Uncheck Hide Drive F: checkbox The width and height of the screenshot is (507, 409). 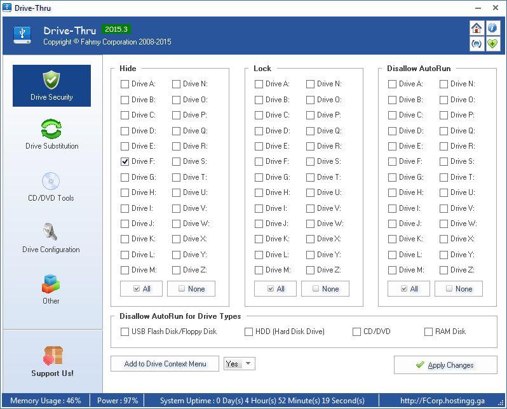click(x=125, y=161)
